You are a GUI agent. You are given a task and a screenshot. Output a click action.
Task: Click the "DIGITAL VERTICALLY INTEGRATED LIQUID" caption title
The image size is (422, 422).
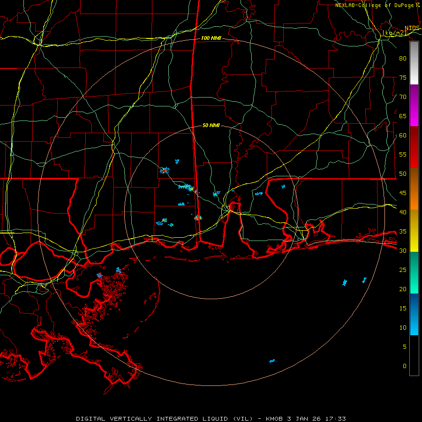tap(152, 419)
